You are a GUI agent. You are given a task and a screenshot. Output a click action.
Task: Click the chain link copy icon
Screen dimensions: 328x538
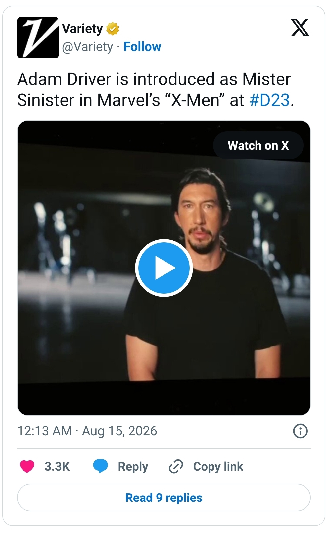pos(176,466)
